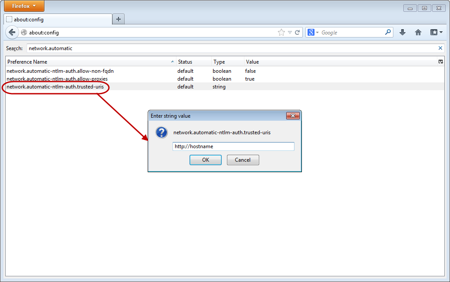
Task: Go to the home page via Home icon
Action: pyautogui.click(x=418, y=32)
